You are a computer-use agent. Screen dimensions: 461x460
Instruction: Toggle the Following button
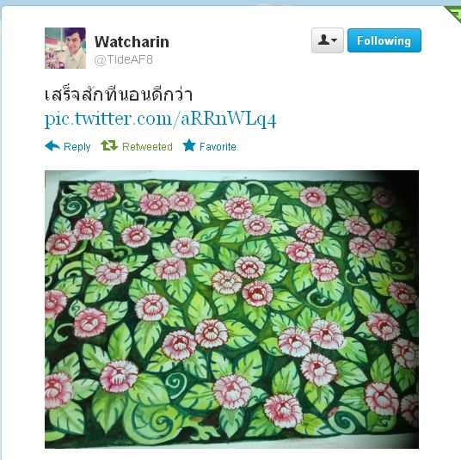pyautogui.click(x=384, y=40)
